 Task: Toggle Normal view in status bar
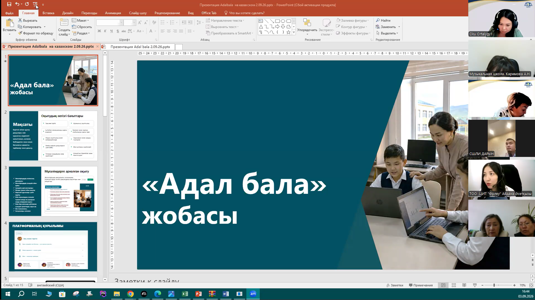443,285
